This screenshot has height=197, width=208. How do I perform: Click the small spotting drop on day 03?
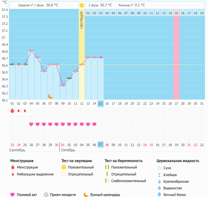click(x=25, y=111)
